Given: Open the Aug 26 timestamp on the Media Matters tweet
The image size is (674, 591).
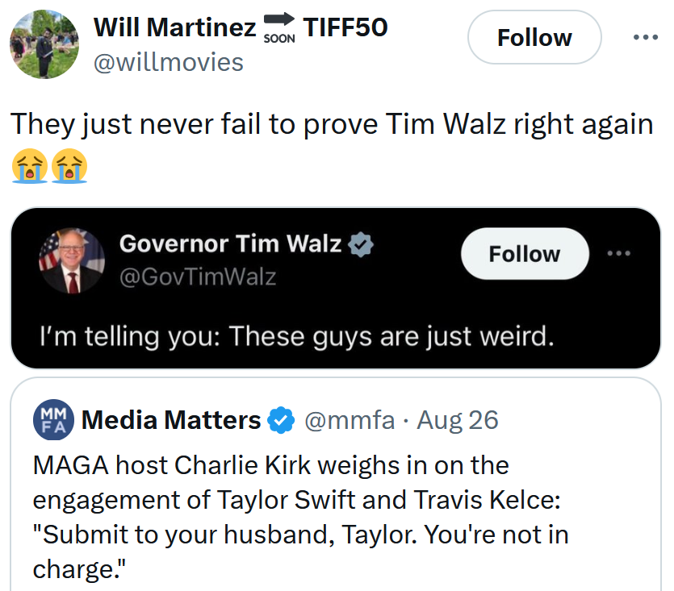Looking at the screenshot, I should (x=458, y=420).
